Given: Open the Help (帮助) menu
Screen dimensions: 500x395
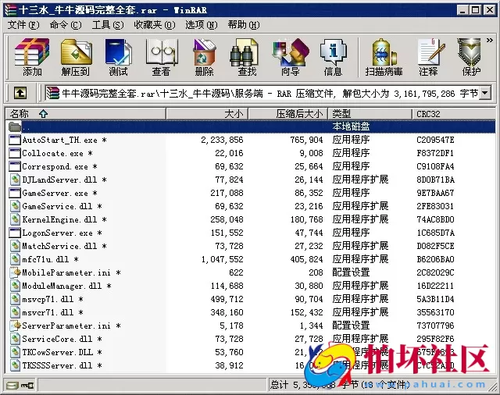Looking at the screenshot, I should 244,25.
